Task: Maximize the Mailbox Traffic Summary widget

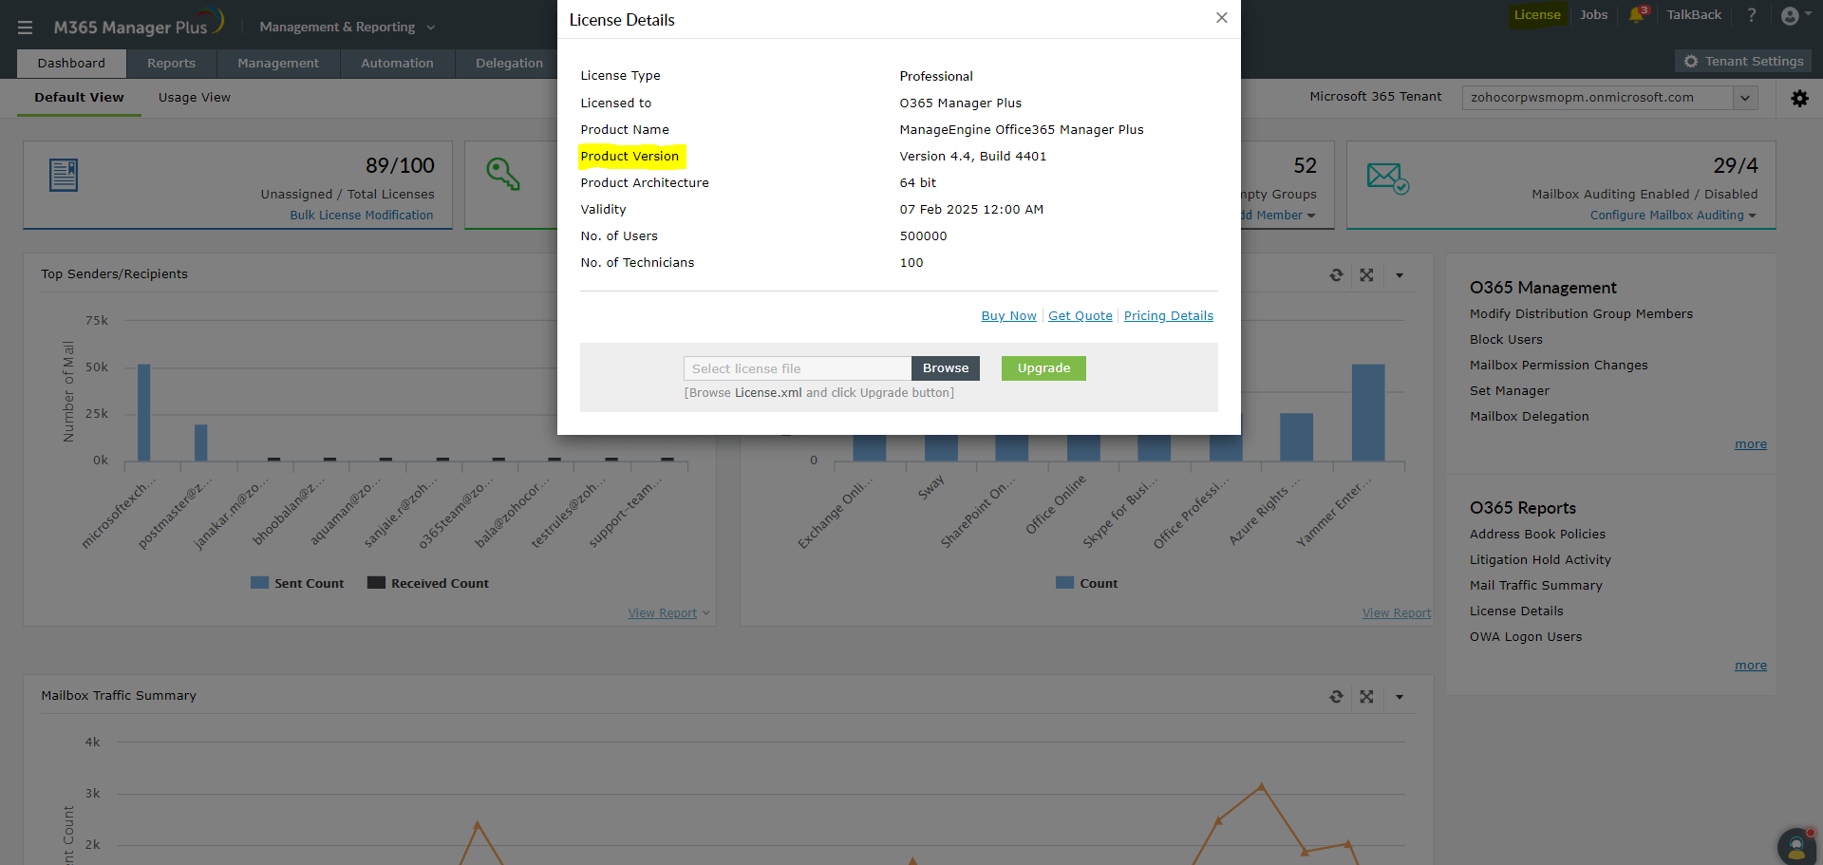Action: point(1366,697)
